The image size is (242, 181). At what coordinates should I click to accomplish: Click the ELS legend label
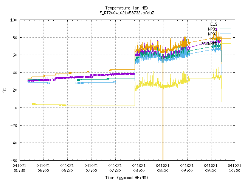(214, 24)
